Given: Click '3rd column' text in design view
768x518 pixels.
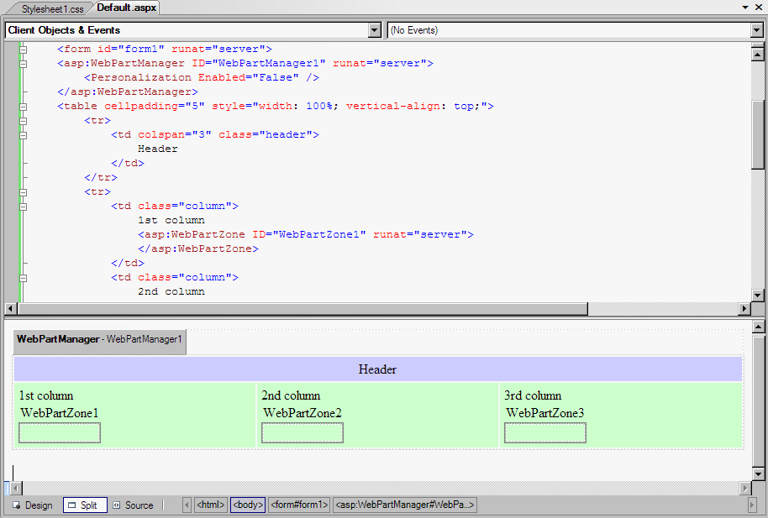Looking at the screenshot, I should point(533,395).
